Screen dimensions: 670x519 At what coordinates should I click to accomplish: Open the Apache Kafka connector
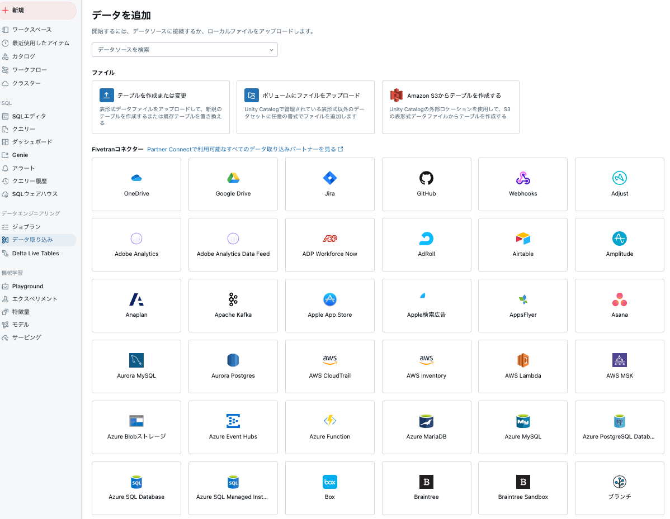click(233, 306)
